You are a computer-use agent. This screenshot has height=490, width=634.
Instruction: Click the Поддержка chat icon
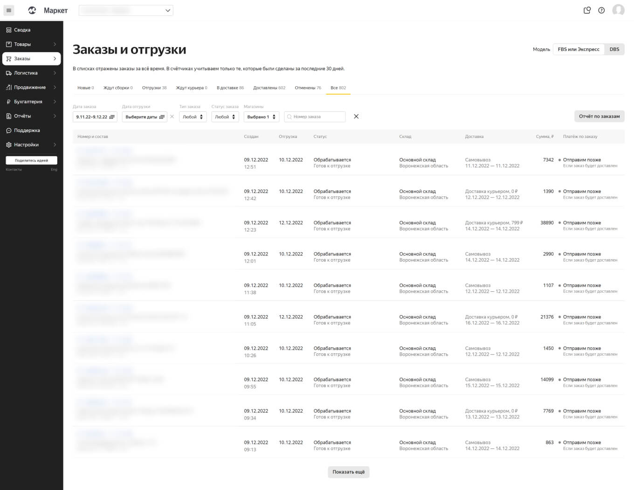[8, 131]
